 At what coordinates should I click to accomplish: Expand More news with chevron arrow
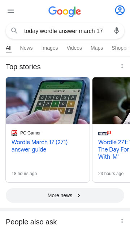coord(65,195)
